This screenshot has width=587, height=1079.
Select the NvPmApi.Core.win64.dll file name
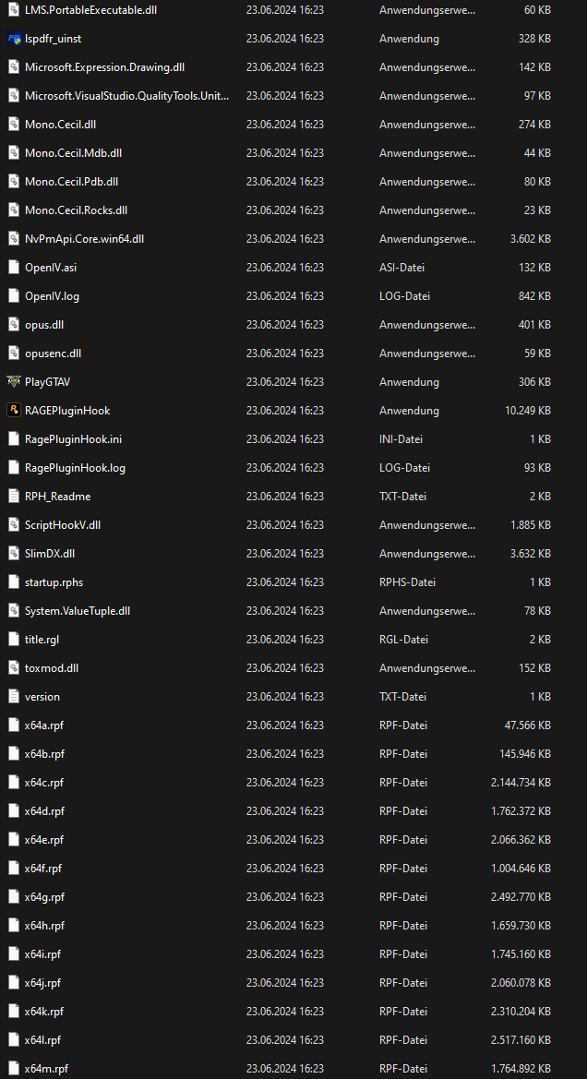click(84, 239)
